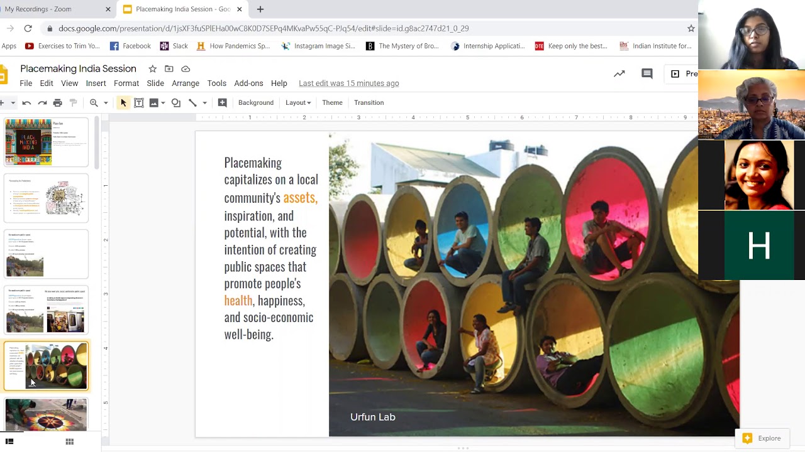
Task: Open the Instagram Image Si... bookmark
Action: [x=318, y=46]
